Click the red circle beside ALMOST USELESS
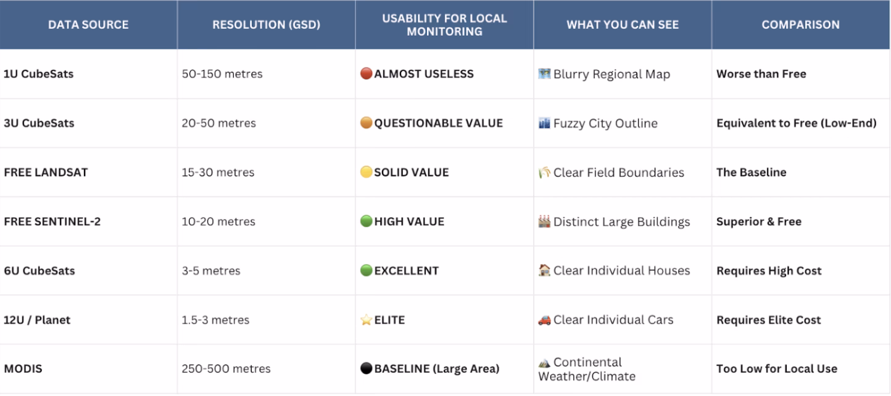891x396 pixels. coord(367,74)
